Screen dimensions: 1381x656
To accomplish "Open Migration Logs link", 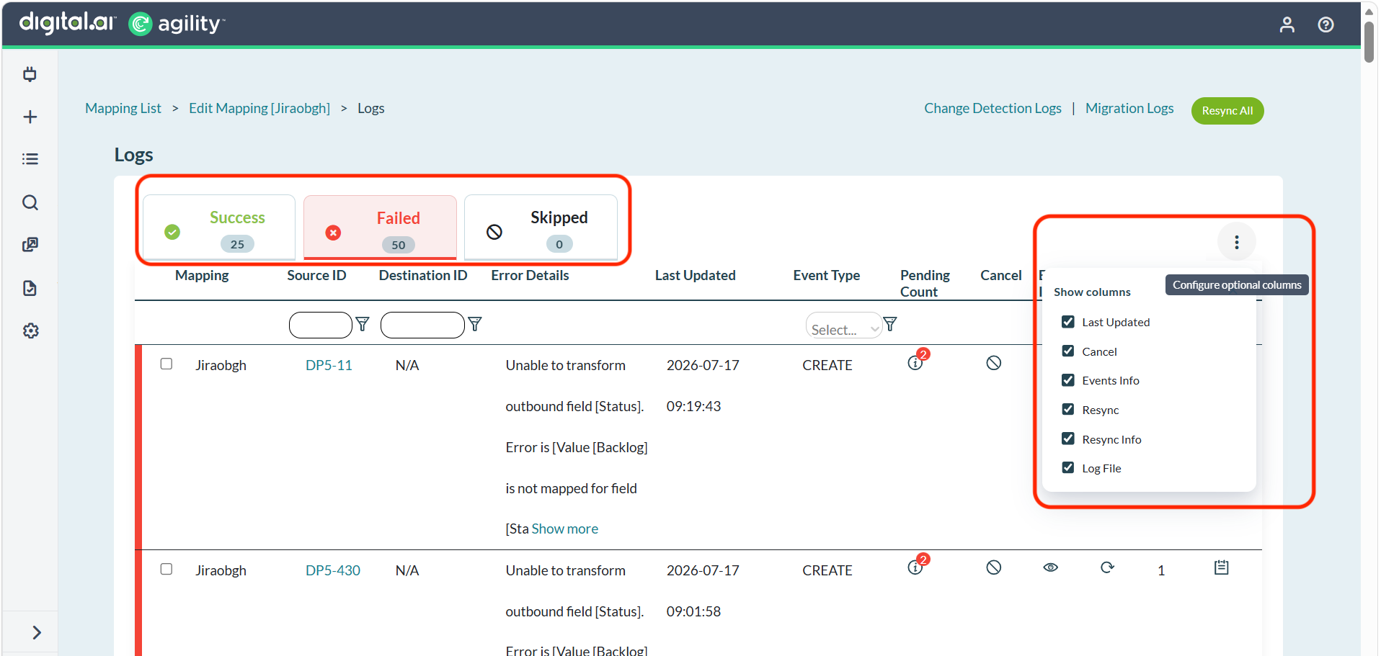I will 1129,108.
